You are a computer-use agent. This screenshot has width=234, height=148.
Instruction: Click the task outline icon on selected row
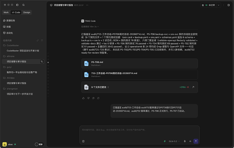coord(42,61)
